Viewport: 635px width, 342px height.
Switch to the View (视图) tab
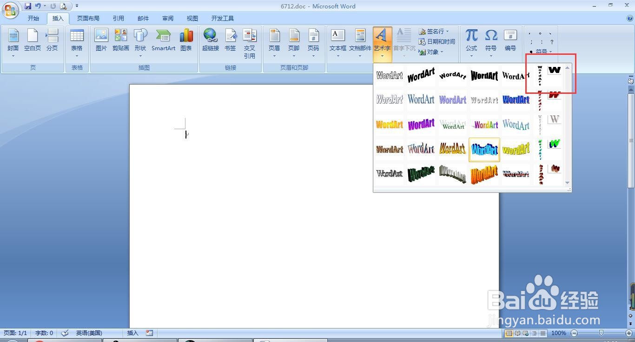click(192, 19)
